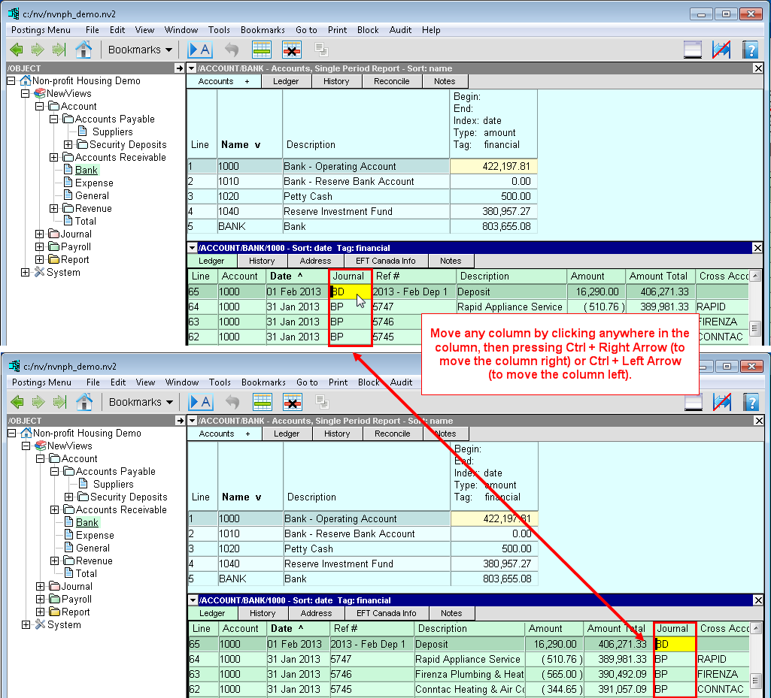Collapse Accounts Payable in the top tree
The image size is (771, 698).
click(x=53, y=119)
